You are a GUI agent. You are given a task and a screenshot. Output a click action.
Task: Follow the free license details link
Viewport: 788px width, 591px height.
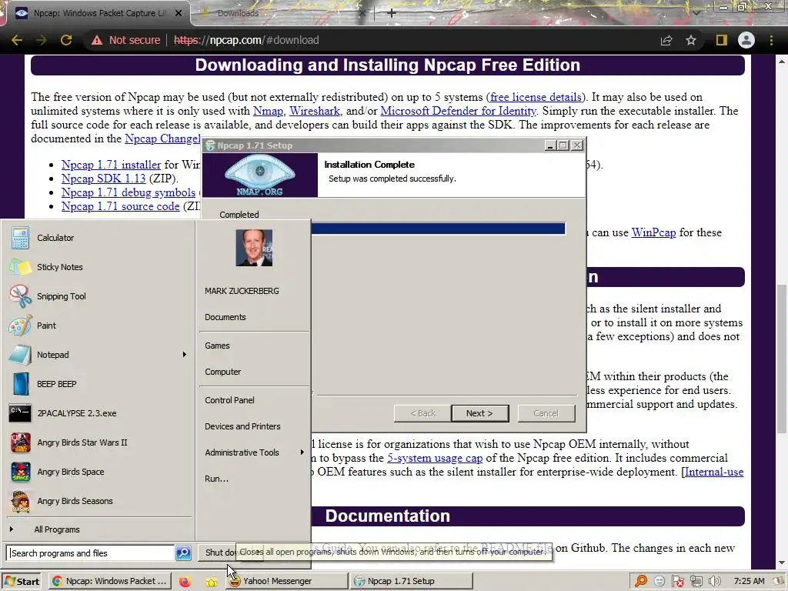[x=536, y=97]
